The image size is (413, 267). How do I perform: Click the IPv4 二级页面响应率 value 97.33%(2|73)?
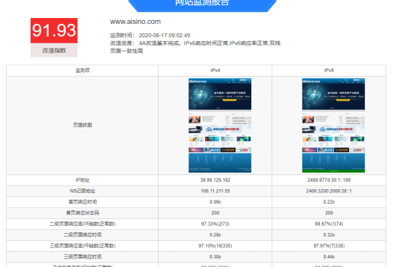(x=215, y=224)
